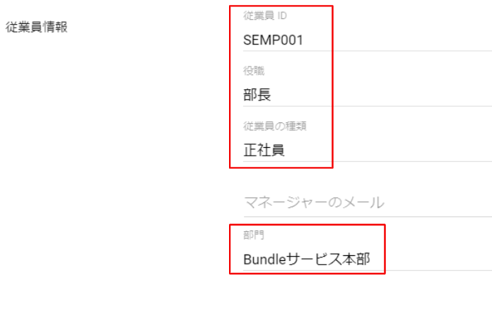The image size is (492, 309).
Task: Place cursor after 部長 text
Action: tap(273, 95)
